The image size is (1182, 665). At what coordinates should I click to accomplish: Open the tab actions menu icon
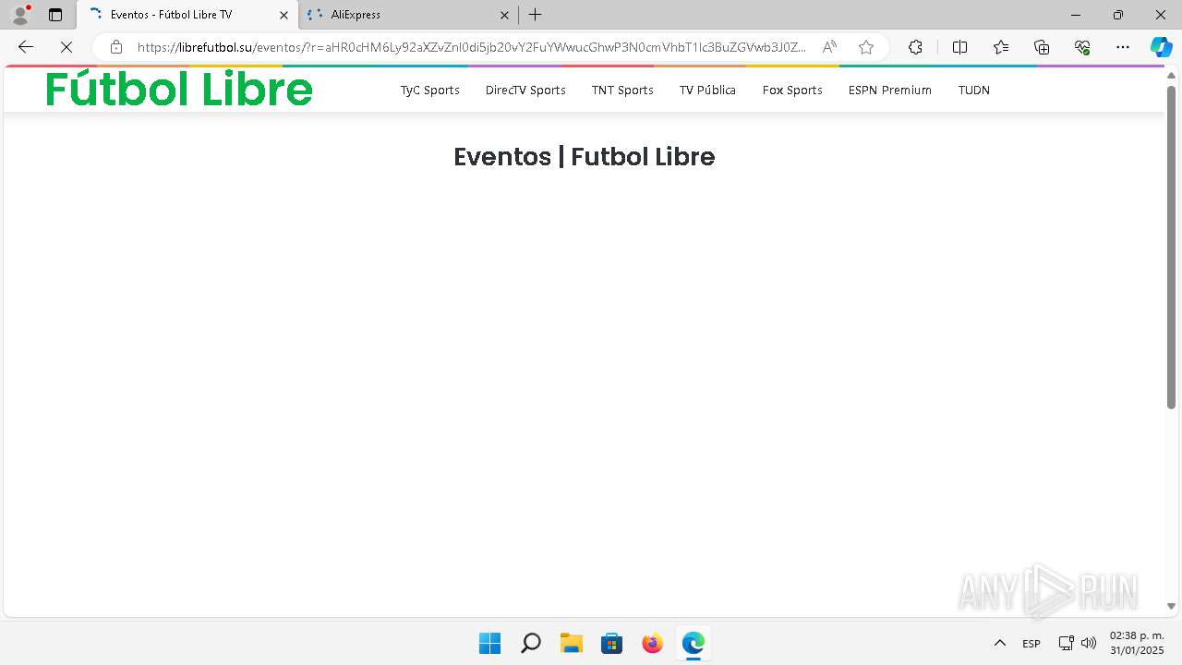point(55,15)
